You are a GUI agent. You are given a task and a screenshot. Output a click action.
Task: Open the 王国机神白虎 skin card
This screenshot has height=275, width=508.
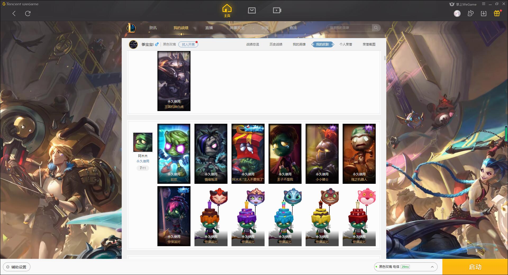(174, 81)
